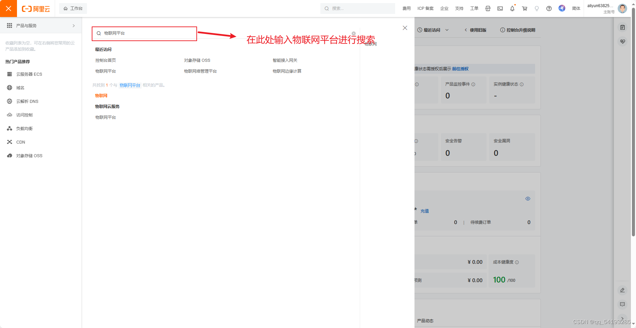Open 物联网平台 under 物联网云服务 results
636x328 pixels.
106,117
